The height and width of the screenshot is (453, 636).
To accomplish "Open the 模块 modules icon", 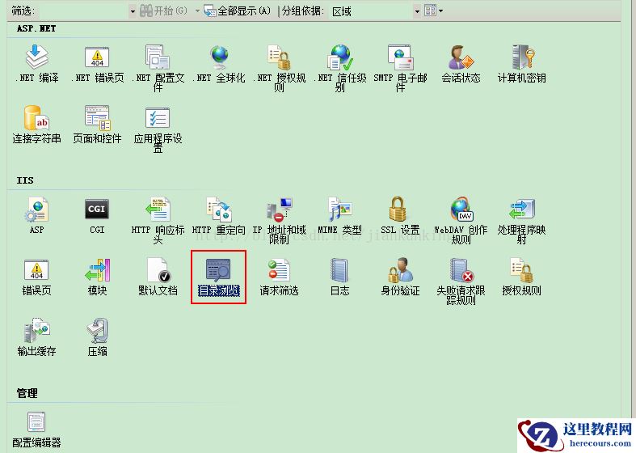I will (97, 270).
